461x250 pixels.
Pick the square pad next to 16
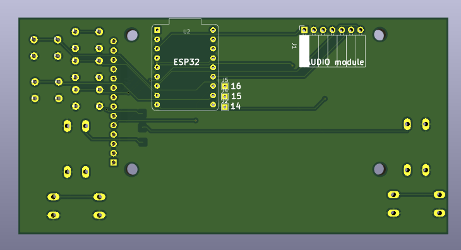tap(225, 86)
